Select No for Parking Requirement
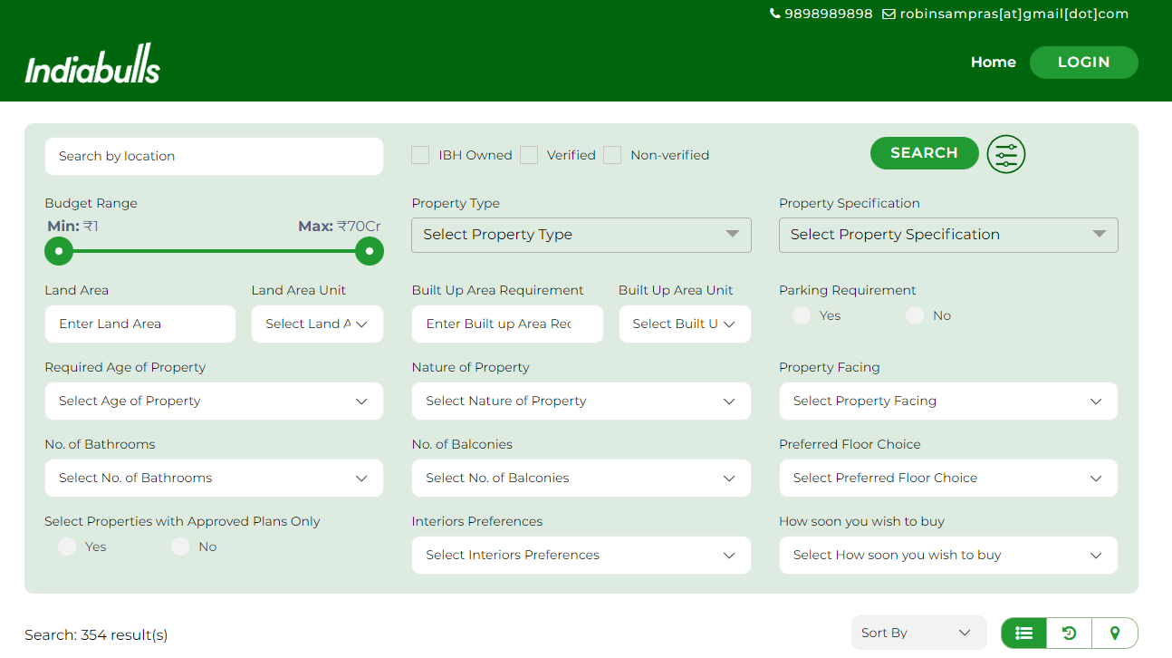The image size is (1172, 658). point(915,315)
